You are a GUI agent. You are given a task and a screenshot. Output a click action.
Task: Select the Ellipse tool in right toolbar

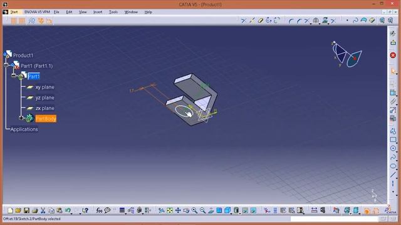coord(393,166)
